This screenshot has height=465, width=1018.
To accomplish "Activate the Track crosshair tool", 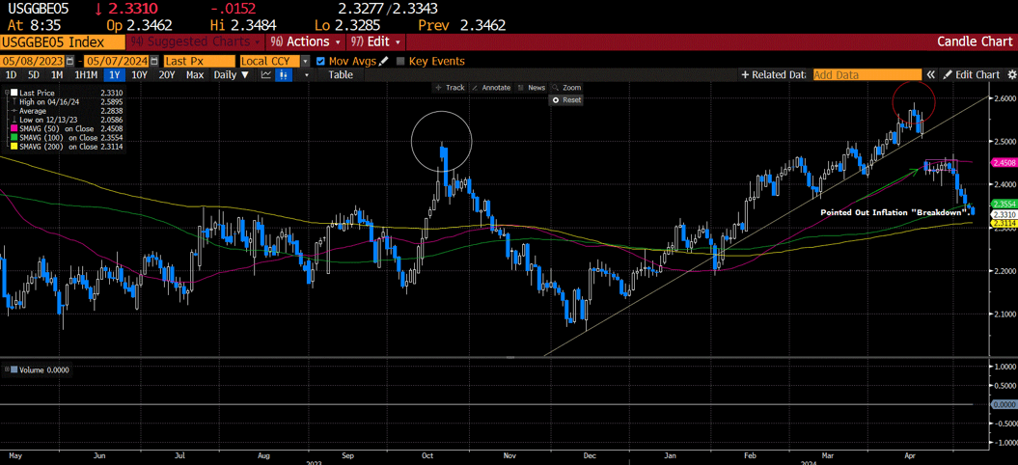I will [449, 88].
